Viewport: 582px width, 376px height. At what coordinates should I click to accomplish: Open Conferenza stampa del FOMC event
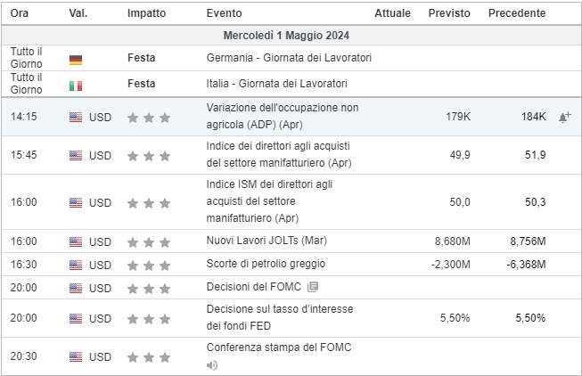(x=279, y=347)
